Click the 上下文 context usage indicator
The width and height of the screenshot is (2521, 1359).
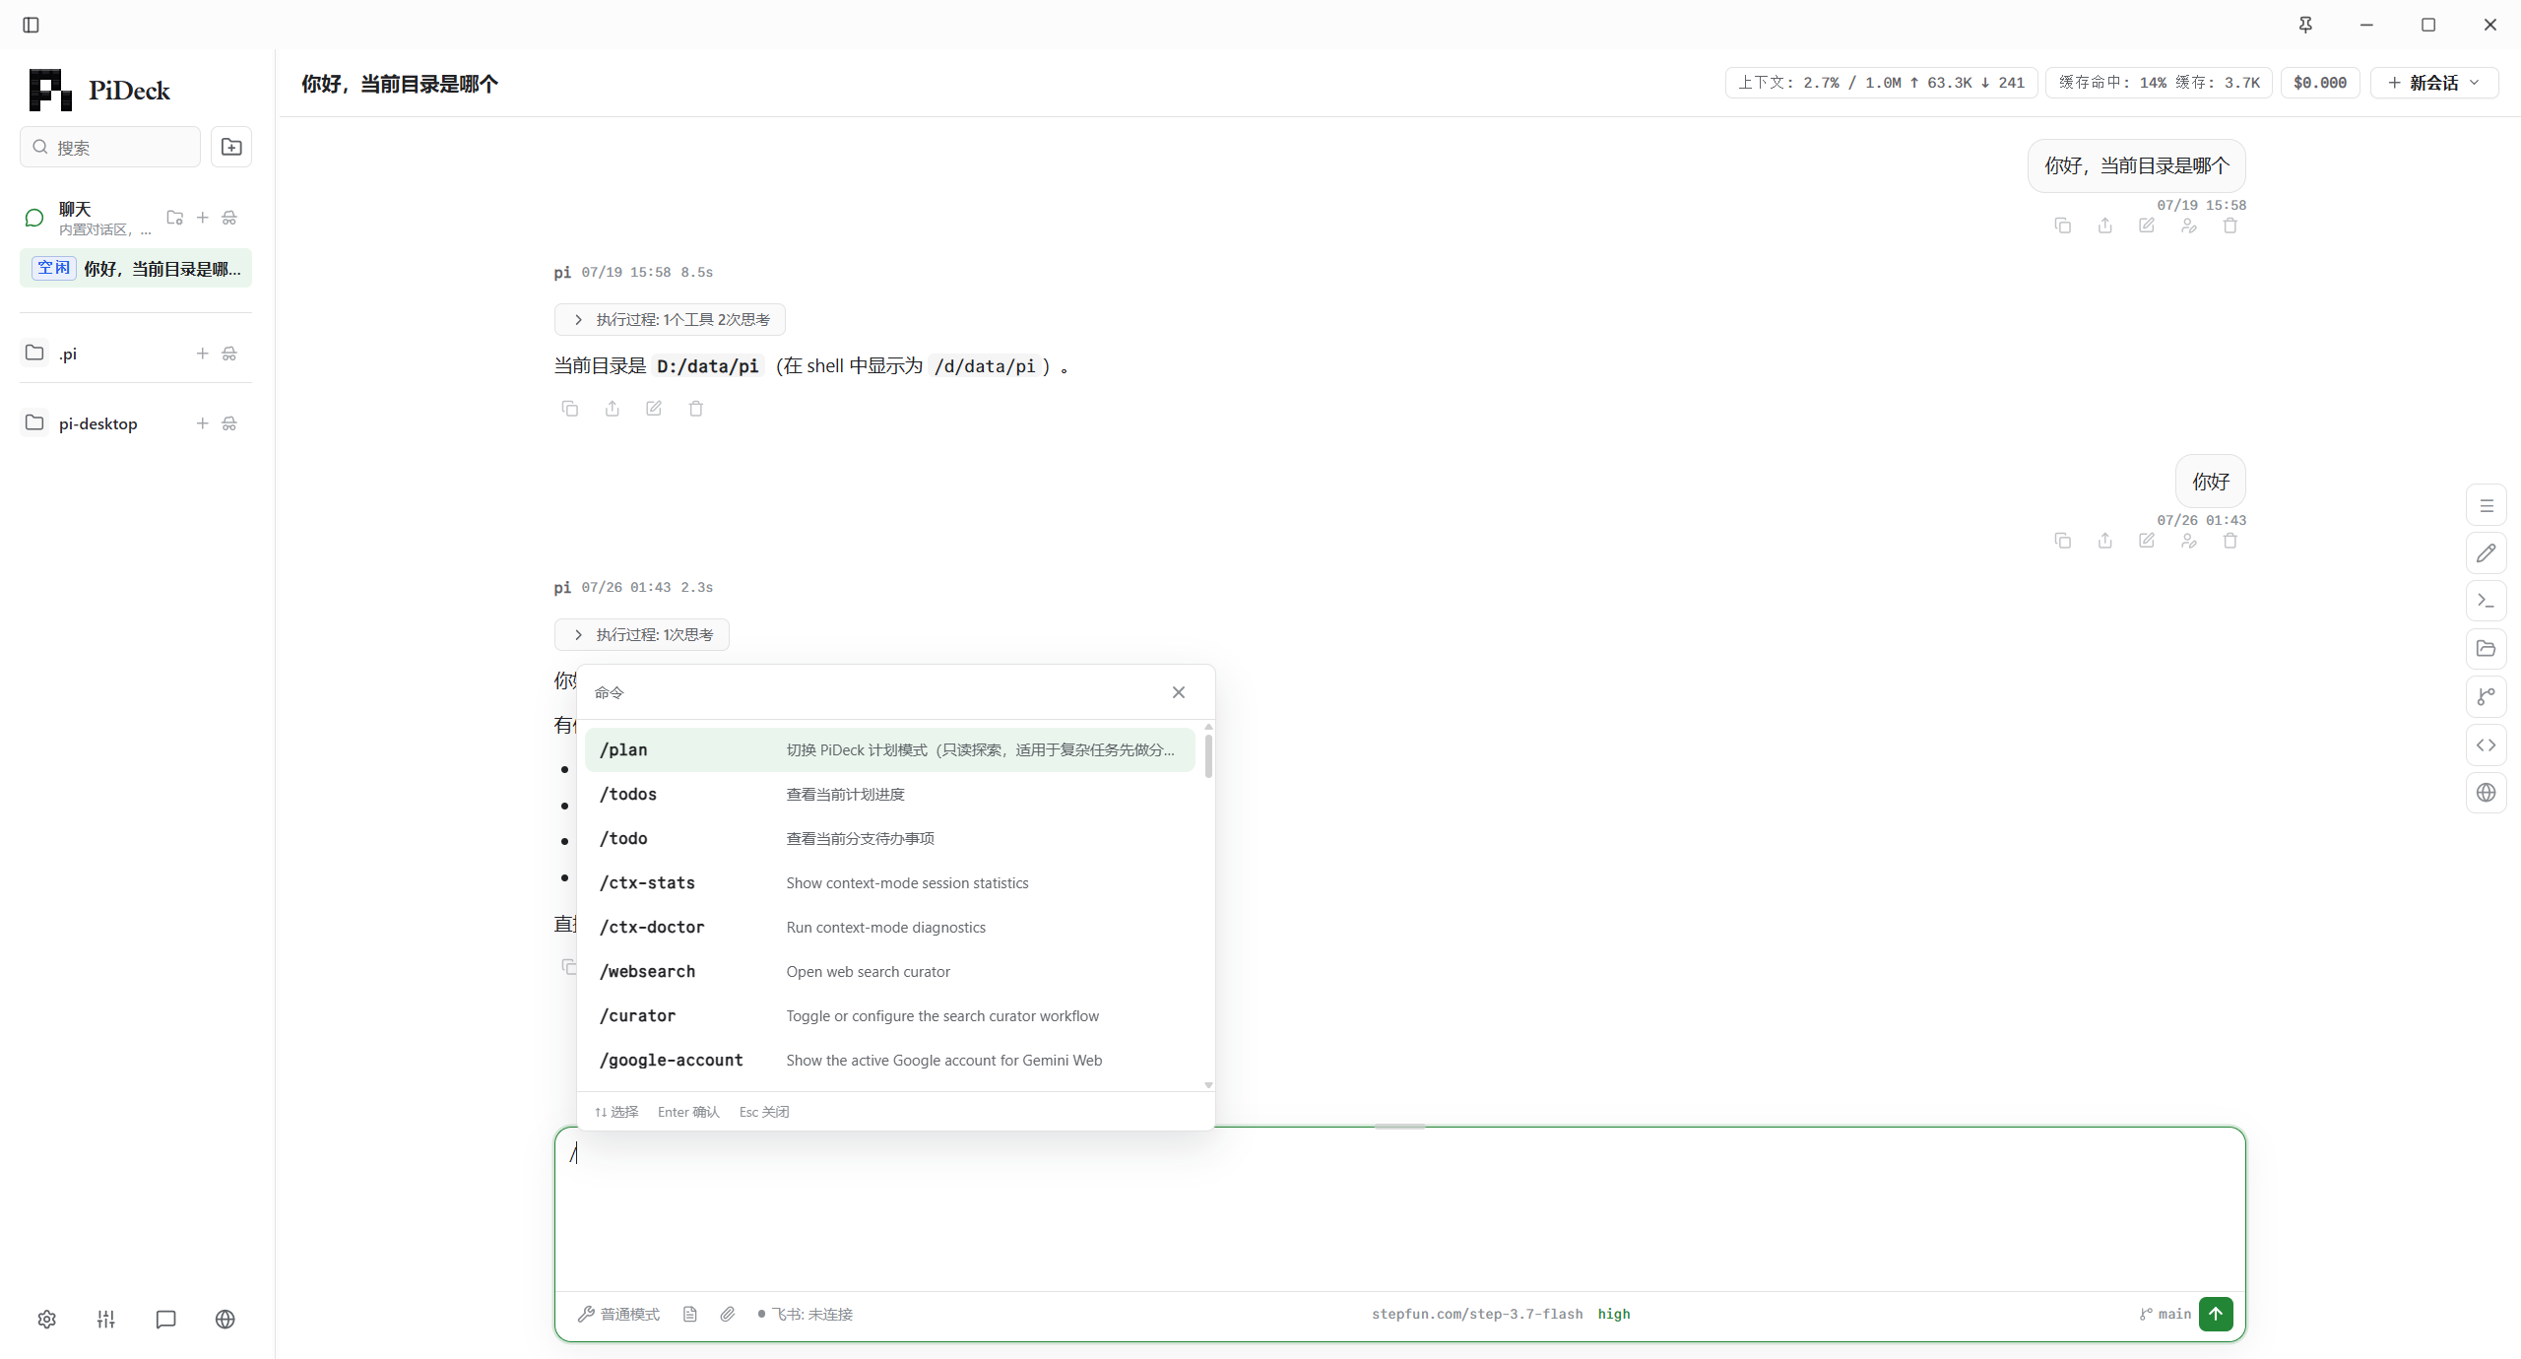[1881, 83]
